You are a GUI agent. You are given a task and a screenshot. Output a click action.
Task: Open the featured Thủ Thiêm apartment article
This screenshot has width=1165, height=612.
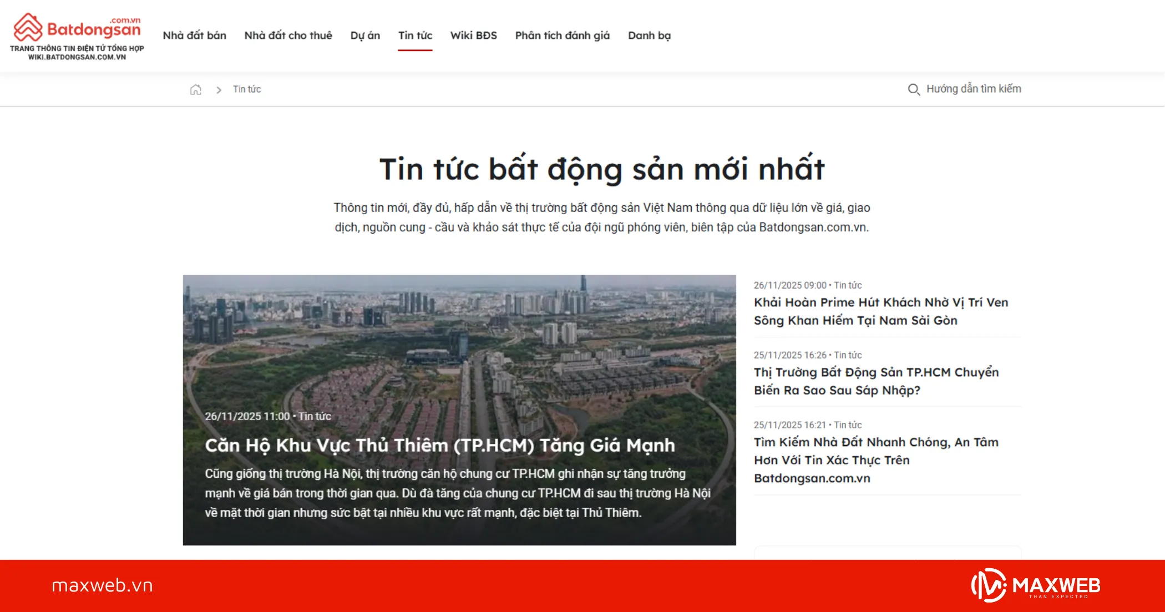pos(440,445)
